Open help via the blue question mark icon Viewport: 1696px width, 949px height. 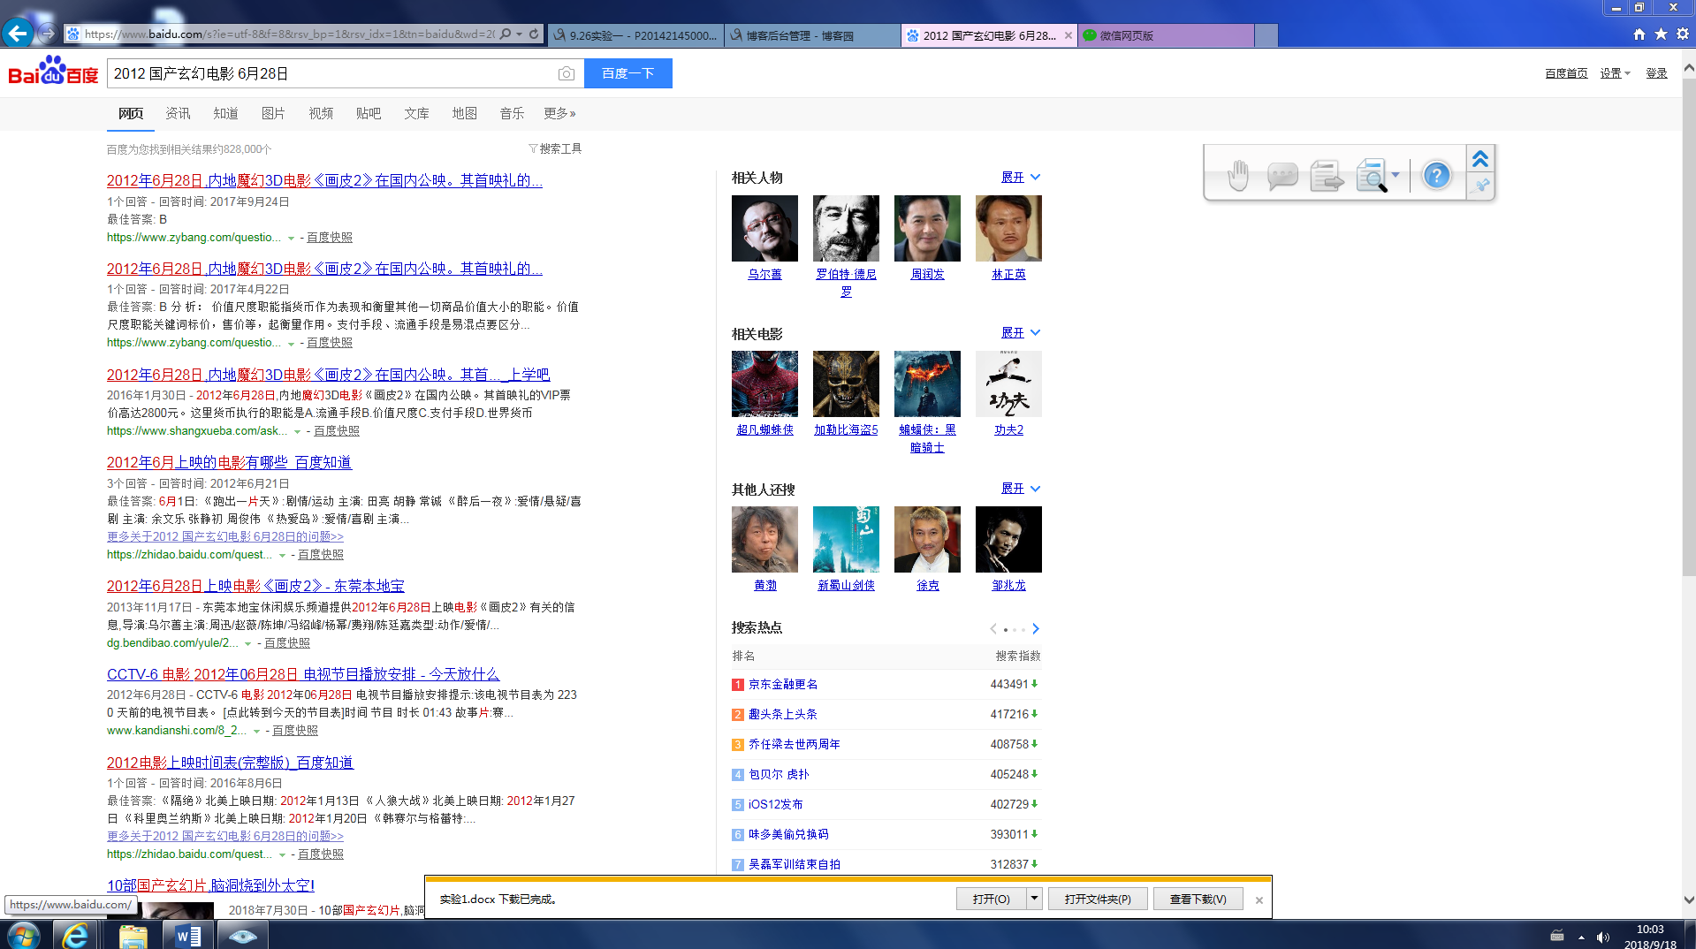pyautogui.click(x=1437, y=175)
